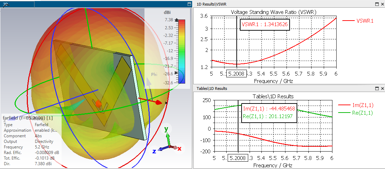
Task: Click the Type Farfield info row
Action: point(26,125)
